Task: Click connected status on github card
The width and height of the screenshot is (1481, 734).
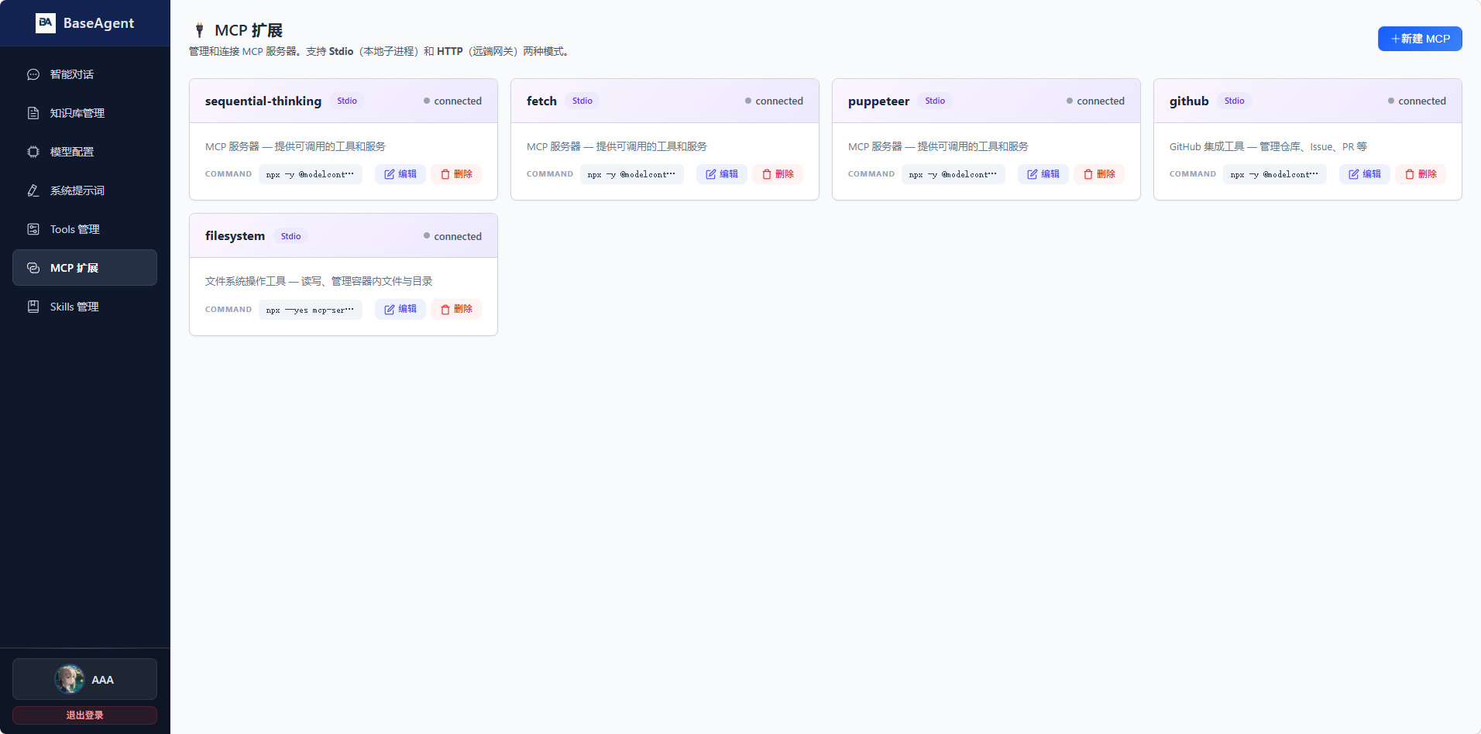Action: tap(1417, 101)
